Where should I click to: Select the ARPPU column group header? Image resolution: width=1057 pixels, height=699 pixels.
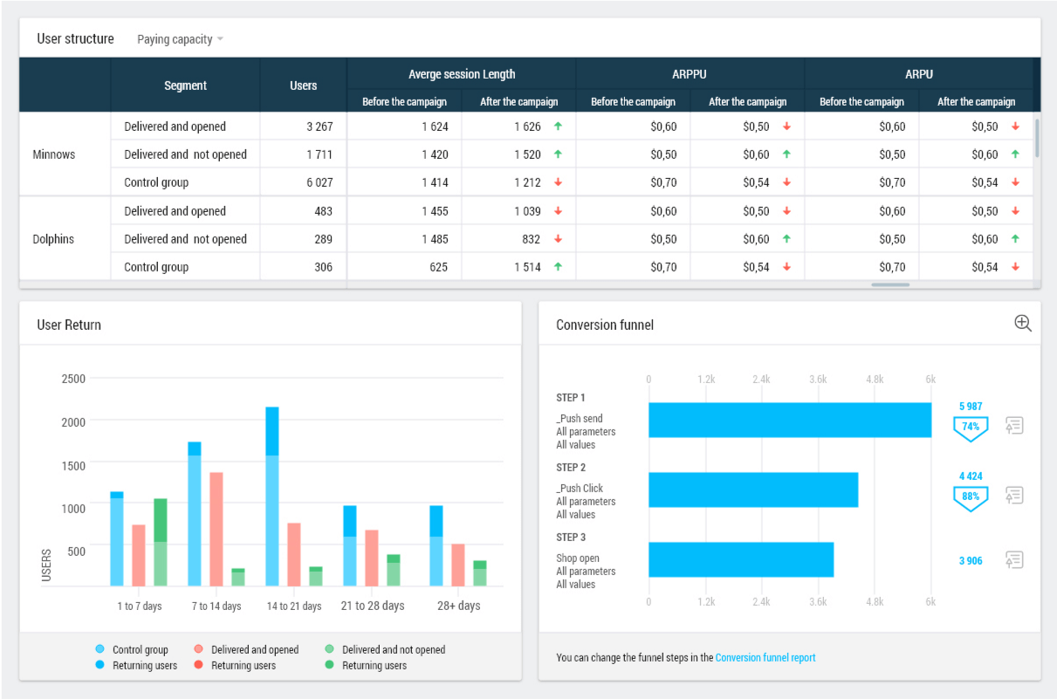[690, 74]
